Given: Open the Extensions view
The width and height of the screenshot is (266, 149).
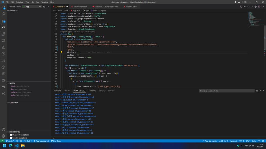Looking at the screenshot, I should click(x=3, y=34).
